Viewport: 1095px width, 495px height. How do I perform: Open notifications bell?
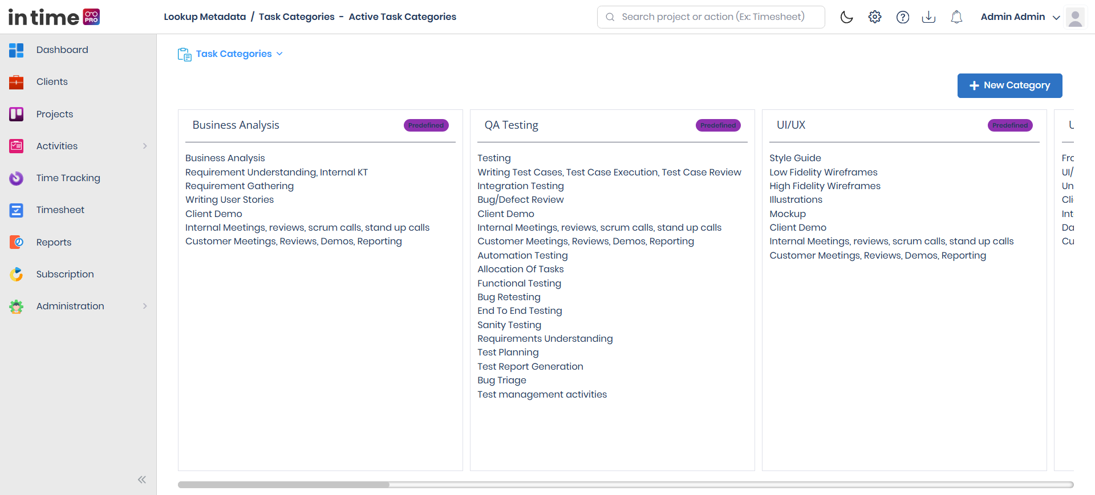coord(956,17)
